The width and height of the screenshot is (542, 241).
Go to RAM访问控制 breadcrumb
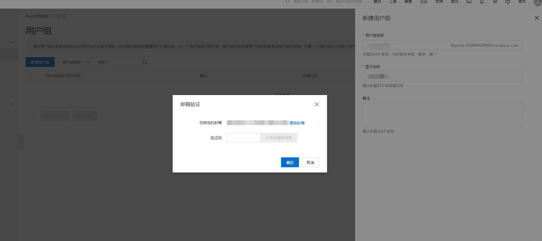coord(37,16)
